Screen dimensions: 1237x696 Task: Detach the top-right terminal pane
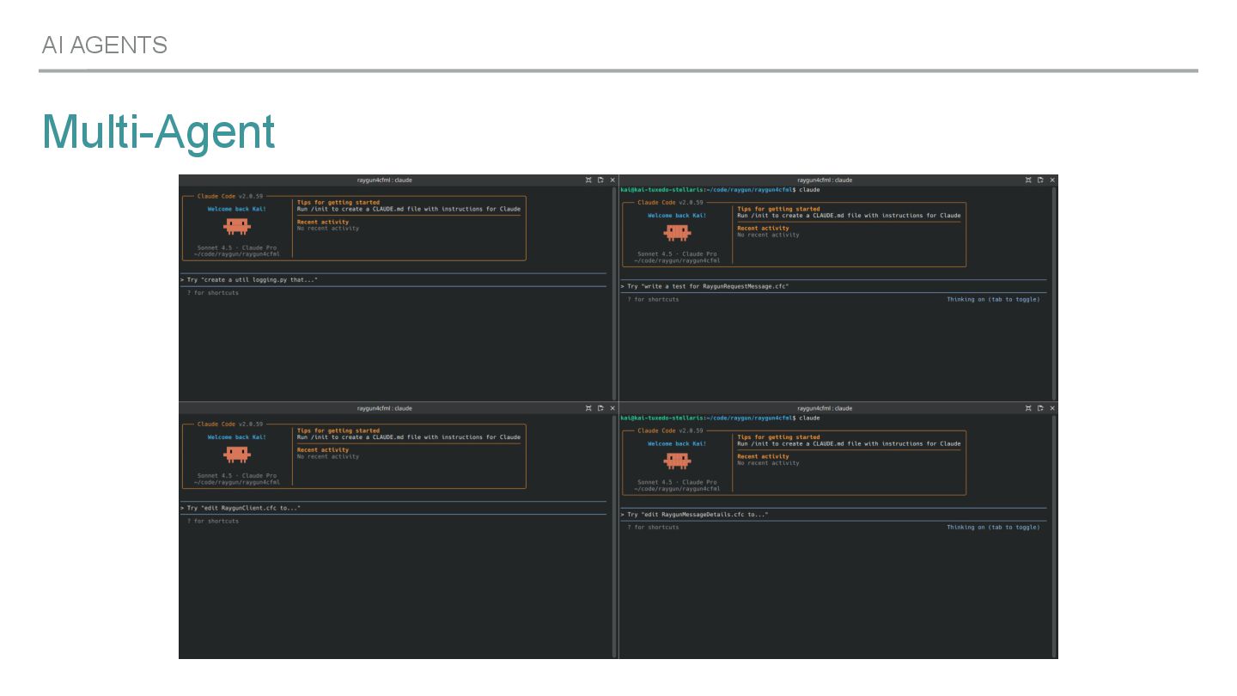point(1040,180)
